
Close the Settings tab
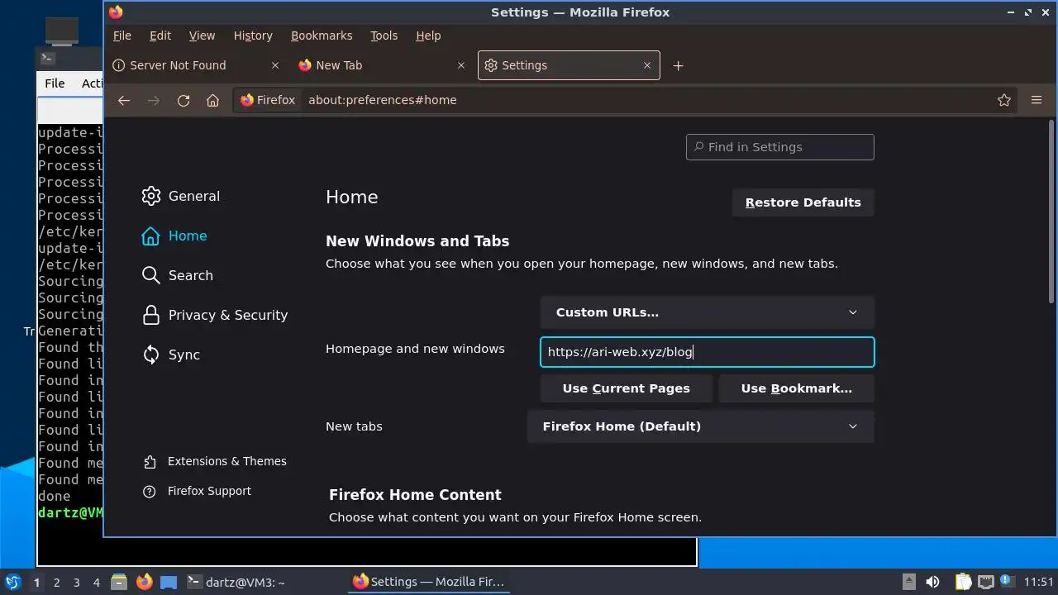tap(647, 65)
